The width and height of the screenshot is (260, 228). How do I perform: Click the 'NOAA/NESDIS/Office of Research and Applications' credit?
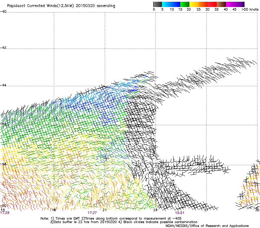207,226
